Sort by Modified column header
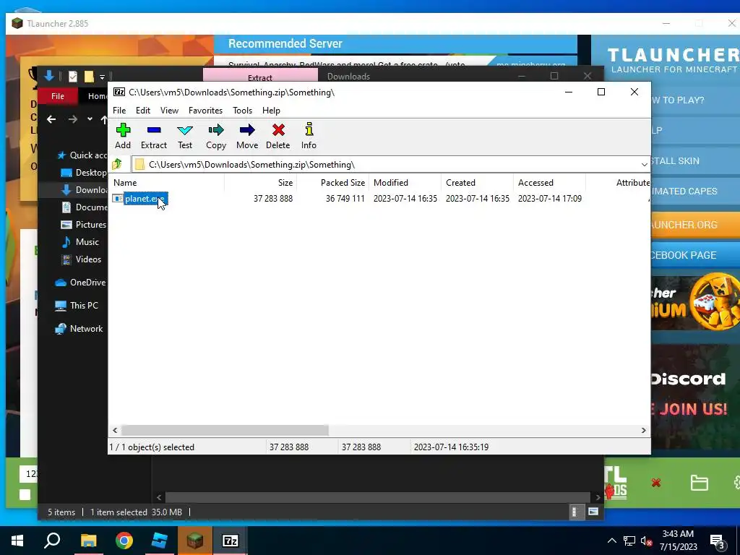The width and height of the screenshot is (740, 555). [405, 183]
